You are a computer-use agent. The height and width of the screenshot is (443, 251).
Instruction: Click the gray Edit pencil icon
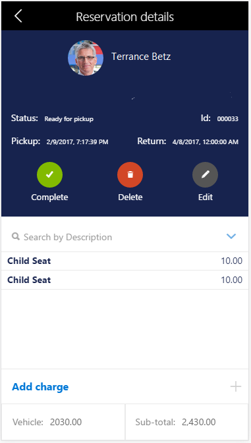[x=205, y=174]
